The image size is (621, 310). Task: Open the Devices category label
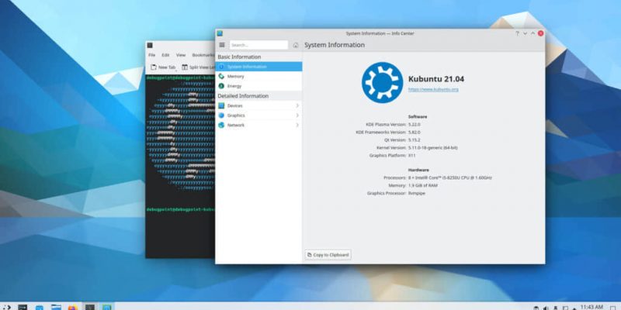click(235, 105)
